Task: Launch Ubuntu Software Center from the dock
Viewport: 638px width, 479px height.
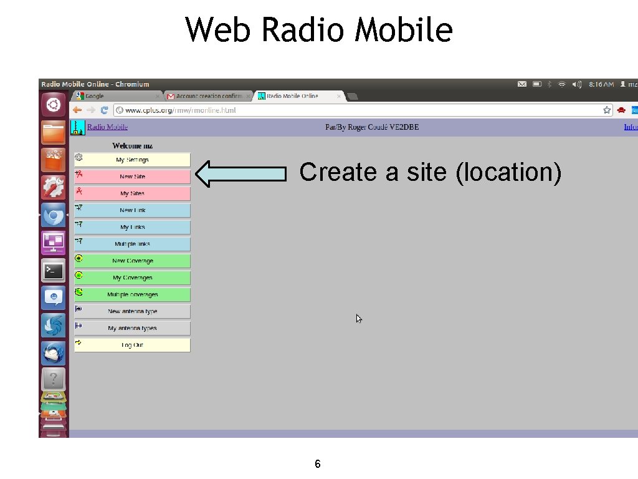Action: [x=54, y=160]
